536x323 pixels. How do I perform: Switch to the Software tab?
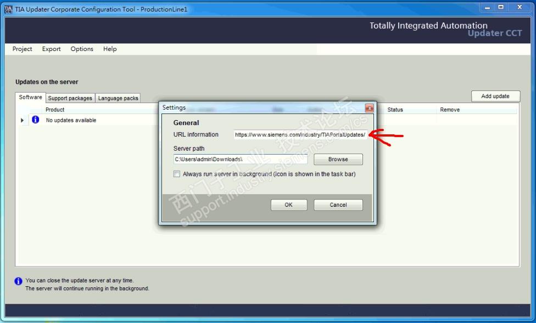30,97
